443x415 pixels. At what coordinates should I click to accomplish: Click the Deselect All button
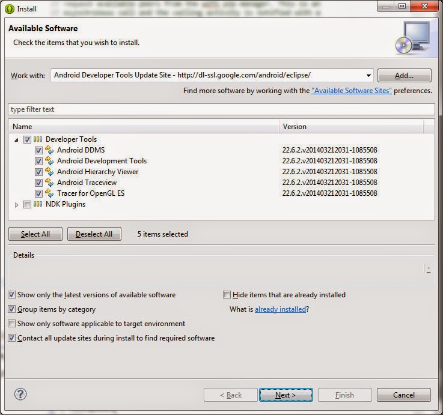tap(94, 234)
